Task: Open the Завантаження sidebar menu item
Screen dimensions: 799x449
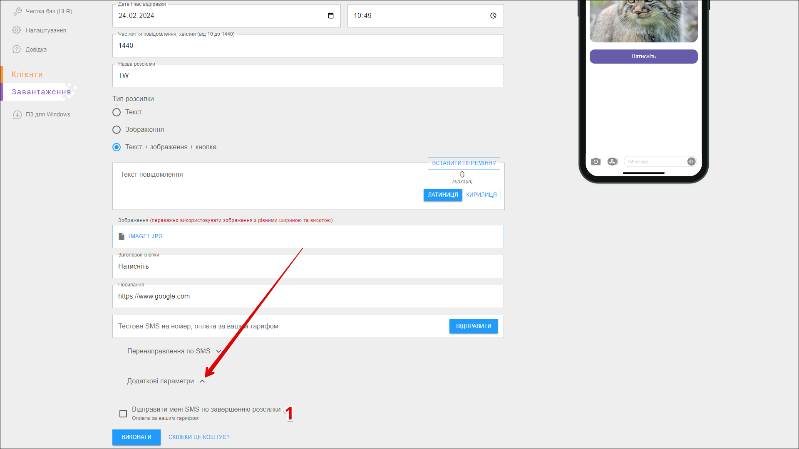Action: tap(41, 92)
